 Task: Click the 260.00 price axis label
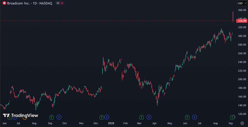[x=242, y=53]
